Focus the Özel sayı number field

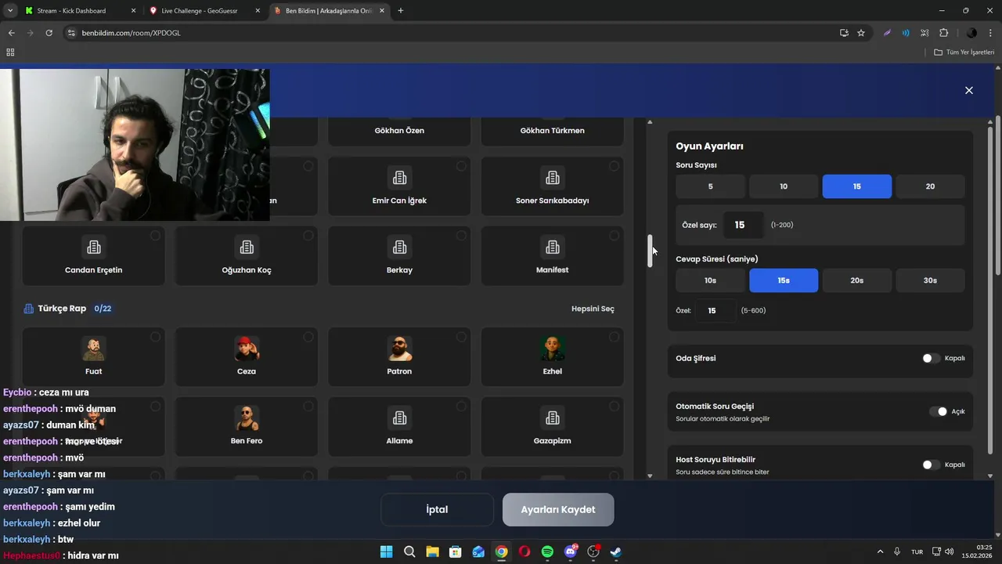coord(743,225)
